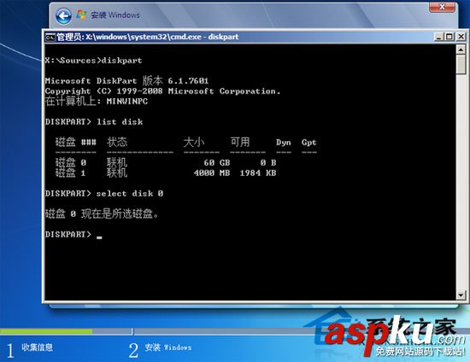
Task: Click the 'X:\Sources>diskpart' command line
Action: point(93,61)
